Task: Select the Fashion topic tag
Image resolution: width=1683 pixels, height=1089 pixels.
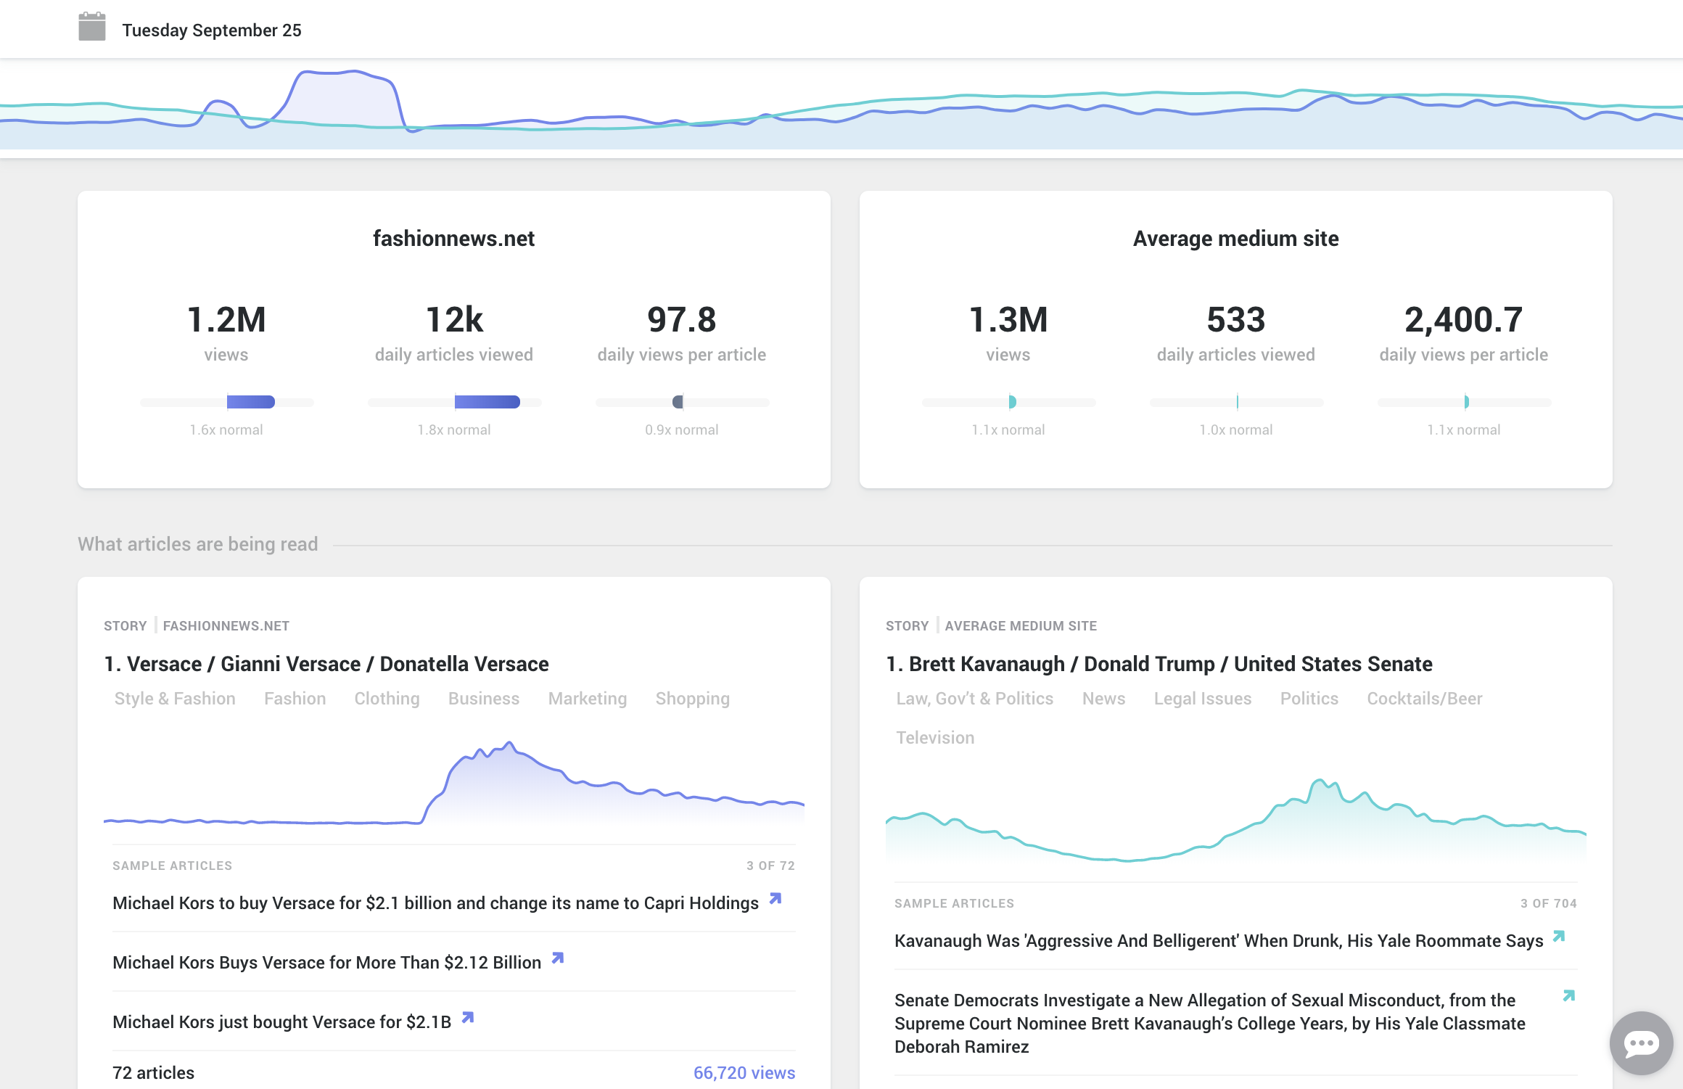Action: [x=295, y=698]
